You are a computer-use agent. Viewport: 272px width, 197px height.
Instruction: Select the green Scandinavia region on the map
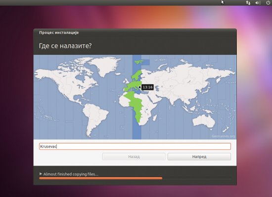[137, 76]
